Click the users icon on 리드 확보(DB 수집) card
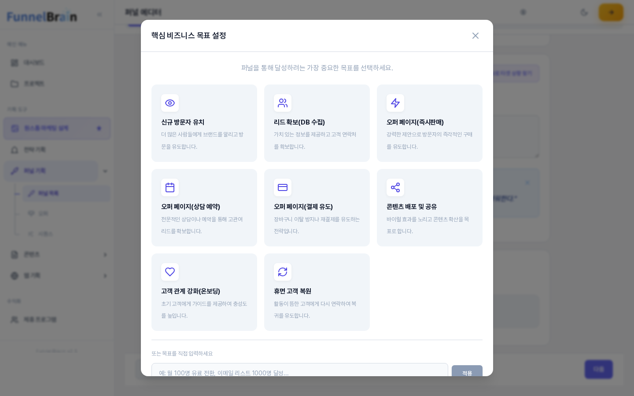 point(283,103)
